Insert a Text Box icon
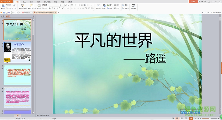The height and width of the screenshot is (120, 222). pos(98,6)
